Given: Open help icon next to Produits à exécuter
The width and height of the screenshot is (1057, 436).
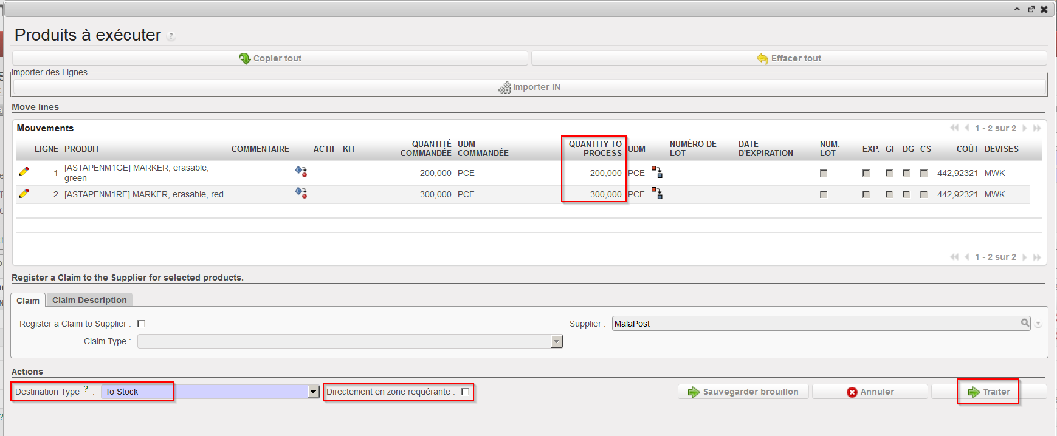Looking at the screenshot, I should (171, 36).
